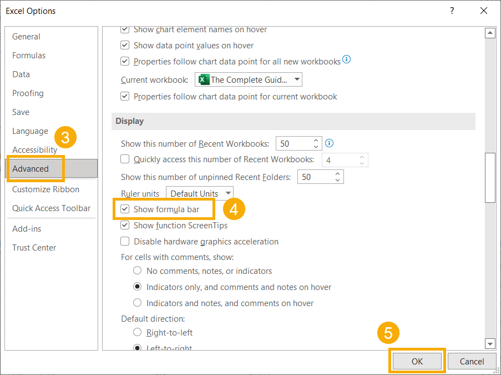The width and height of the screenshot is (501, 375).
Task: Select Right-to-left default direction
Action: [x=137, y=333]
